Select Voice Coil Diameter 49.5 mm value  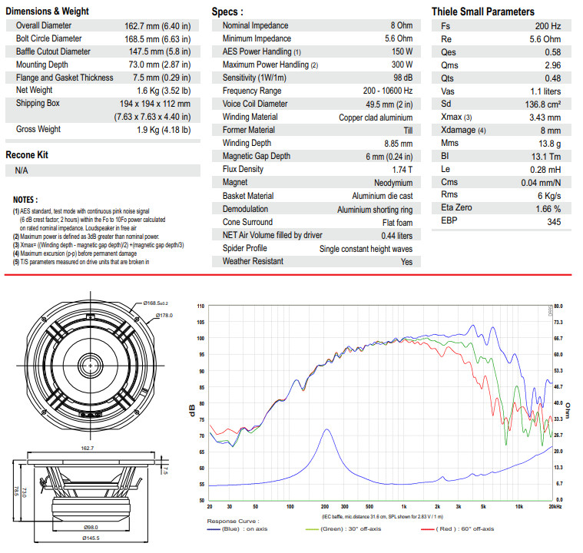pyautogui.click(x=389, y=104)
